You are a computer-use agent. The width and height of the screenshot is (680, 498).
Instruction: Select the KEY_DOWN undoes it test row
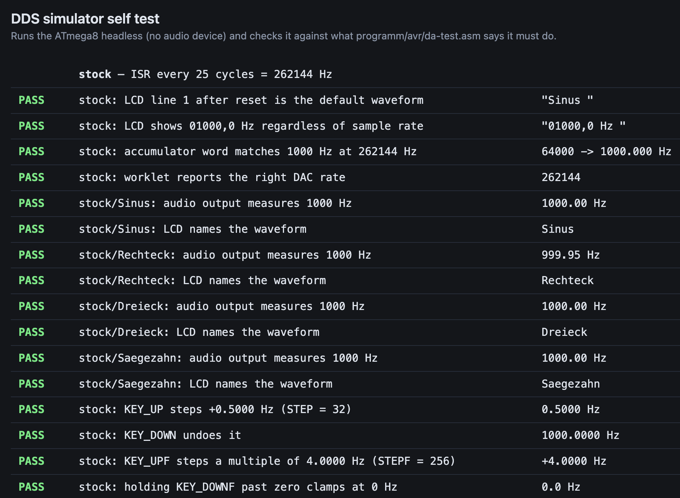coord(345,435)
